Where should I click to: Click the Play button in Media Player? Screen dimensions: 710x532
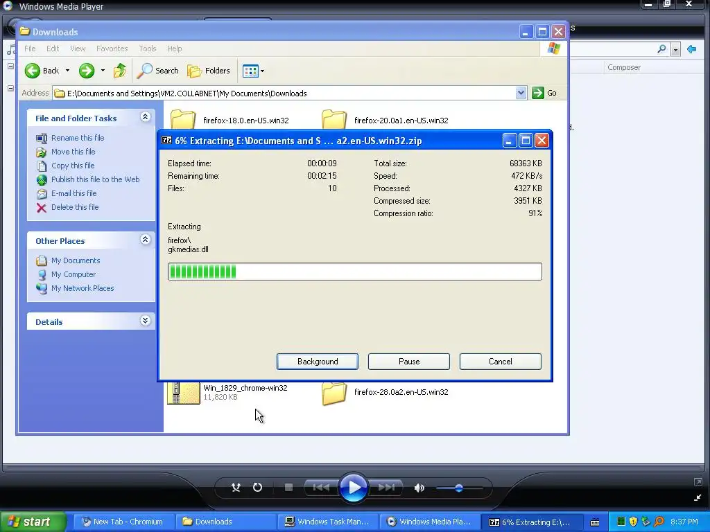click(353, 488)
